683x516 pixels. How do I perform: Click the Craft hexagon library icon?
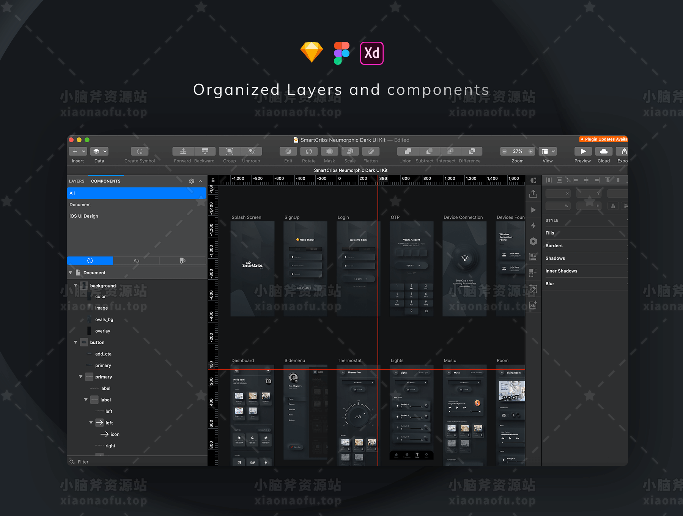(x=533, y=241)
